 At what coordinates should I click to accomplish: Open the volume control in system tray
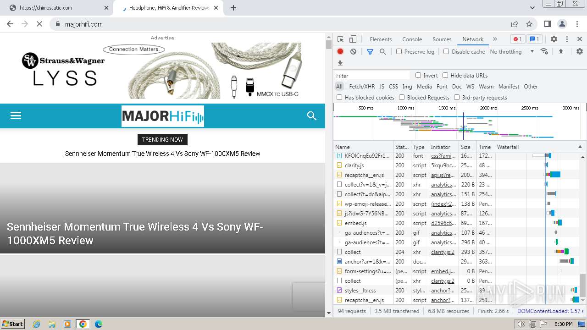pyautogui.click(x=521, y=324)
